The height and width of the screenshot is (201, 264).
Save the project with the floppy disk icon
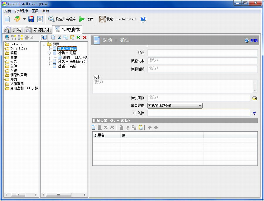coord(31,19)
